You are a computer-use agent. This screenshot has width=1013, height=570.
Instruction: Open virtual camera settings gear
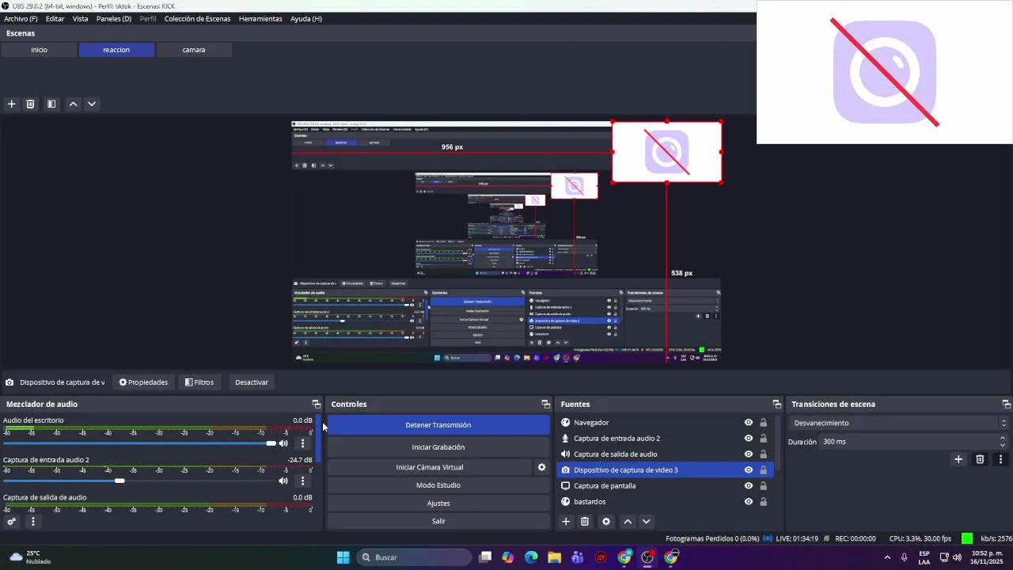click(x=541, y=467)
